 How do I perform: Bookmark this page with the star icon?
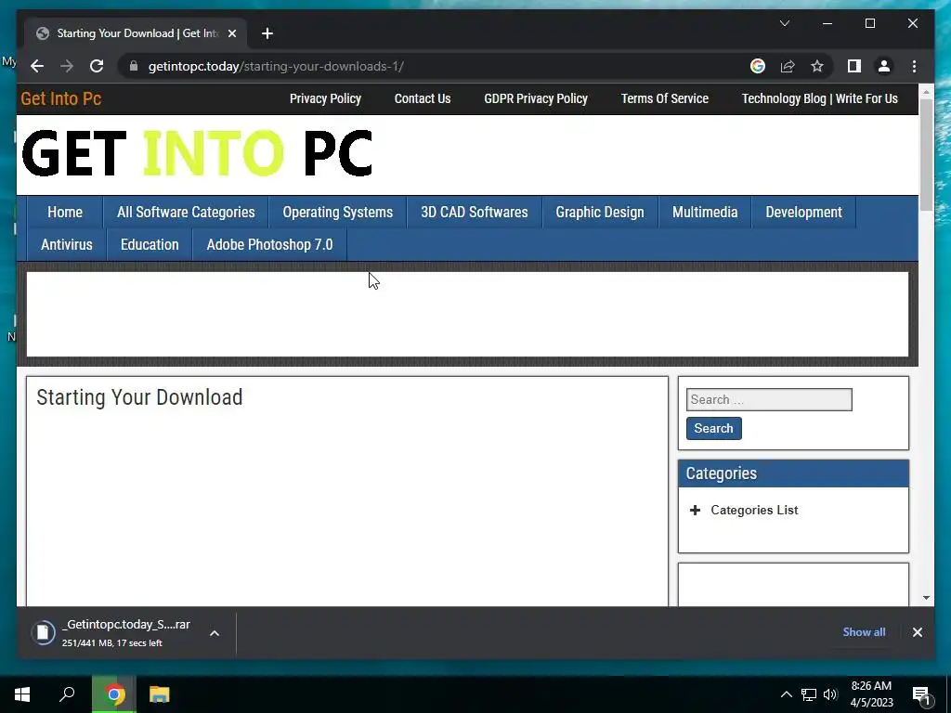pos(817,66)
